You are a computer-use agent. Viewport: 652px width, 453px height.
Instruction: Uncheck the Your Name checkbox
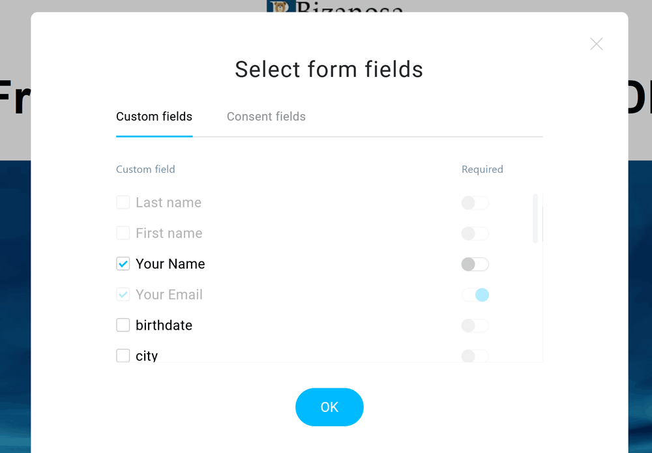click(x=123, y=264)
